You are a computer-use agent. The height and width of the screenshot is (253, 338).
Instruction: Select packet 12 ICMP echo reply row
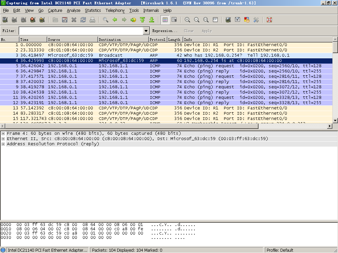click(x=166, y=103)
